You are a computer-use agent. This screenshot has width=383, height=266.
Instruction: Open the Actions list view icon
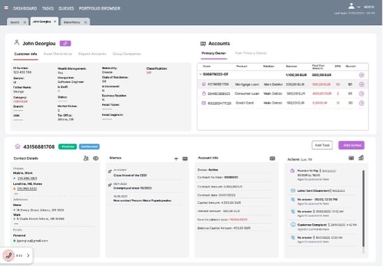pyautogui.click(x=351, y=158)
